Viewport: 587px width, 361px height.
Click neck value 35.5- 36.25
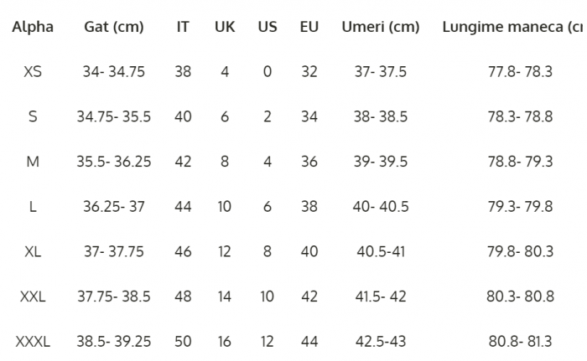click(x=114, y=162)
